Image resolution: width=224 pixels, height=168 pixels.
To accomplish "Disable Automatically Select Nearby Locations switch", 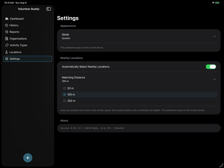I will point(211,67).
